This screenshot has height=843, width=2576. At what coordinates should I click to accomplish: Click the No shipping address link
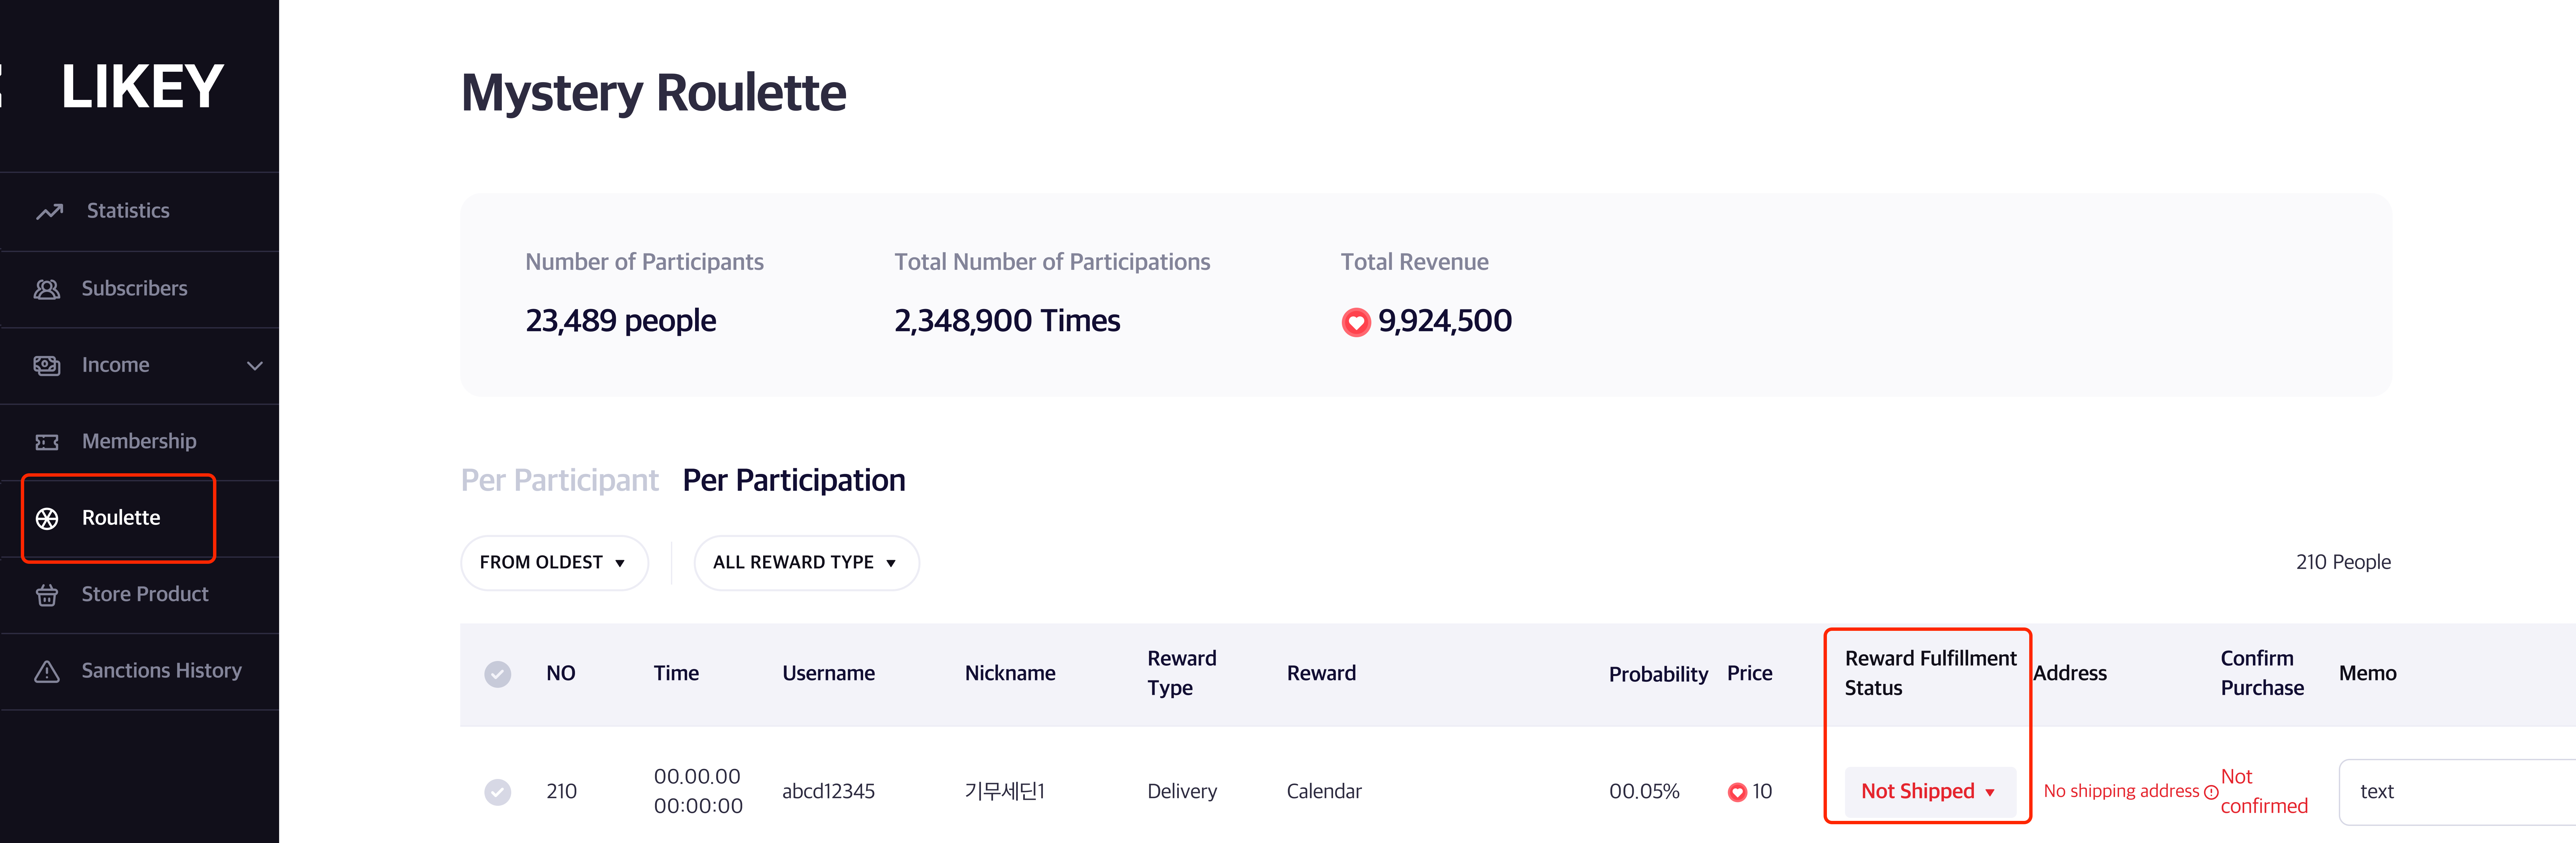2121,791
